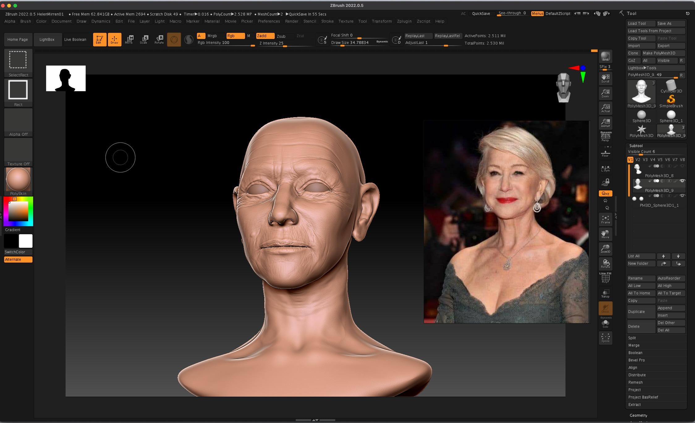Image resolution: width=695 pixels, height=423 pixels.
Task: Click the Frame view icon
Action: tap(605, 219)
